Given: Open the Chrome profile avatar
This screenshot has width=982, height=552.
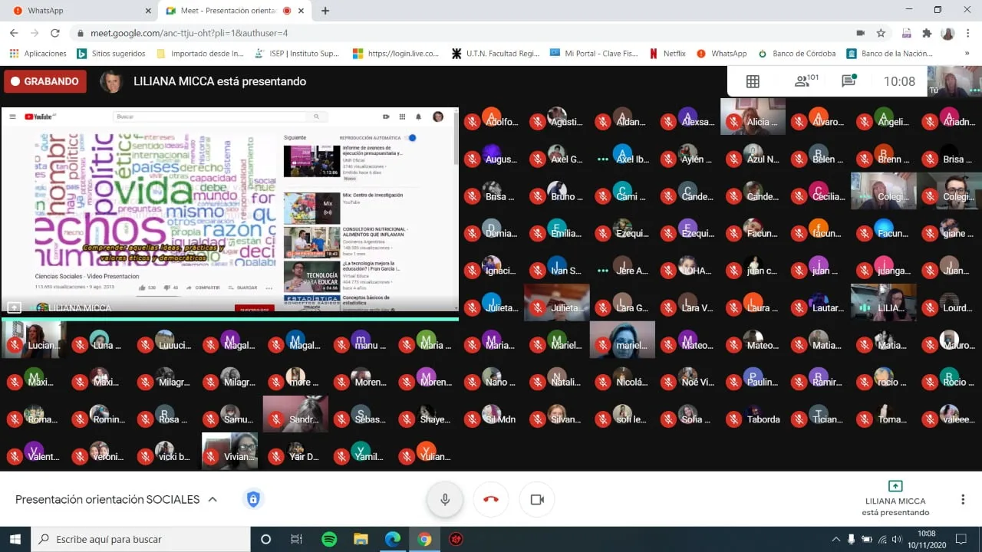Looking at the screenshot, I should coord(947,33).
